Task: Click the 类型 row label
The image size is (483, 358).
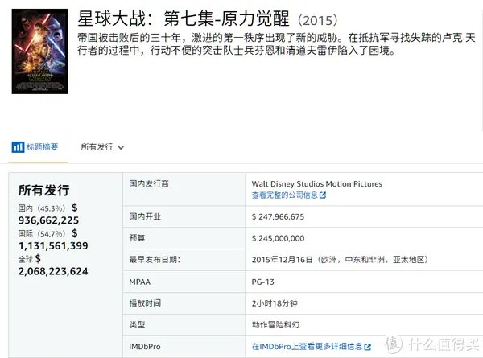Action: click(x=137, y=325)
